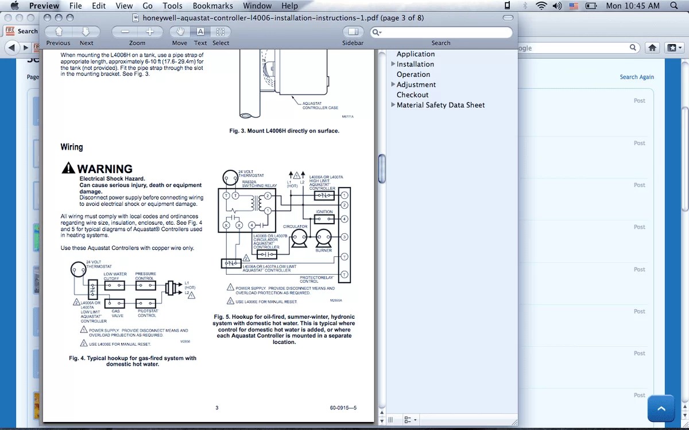
Task: Click the Fig. 4 gas-fired wiring diagram
Action: pyautogui.click(x=133, y=303)
